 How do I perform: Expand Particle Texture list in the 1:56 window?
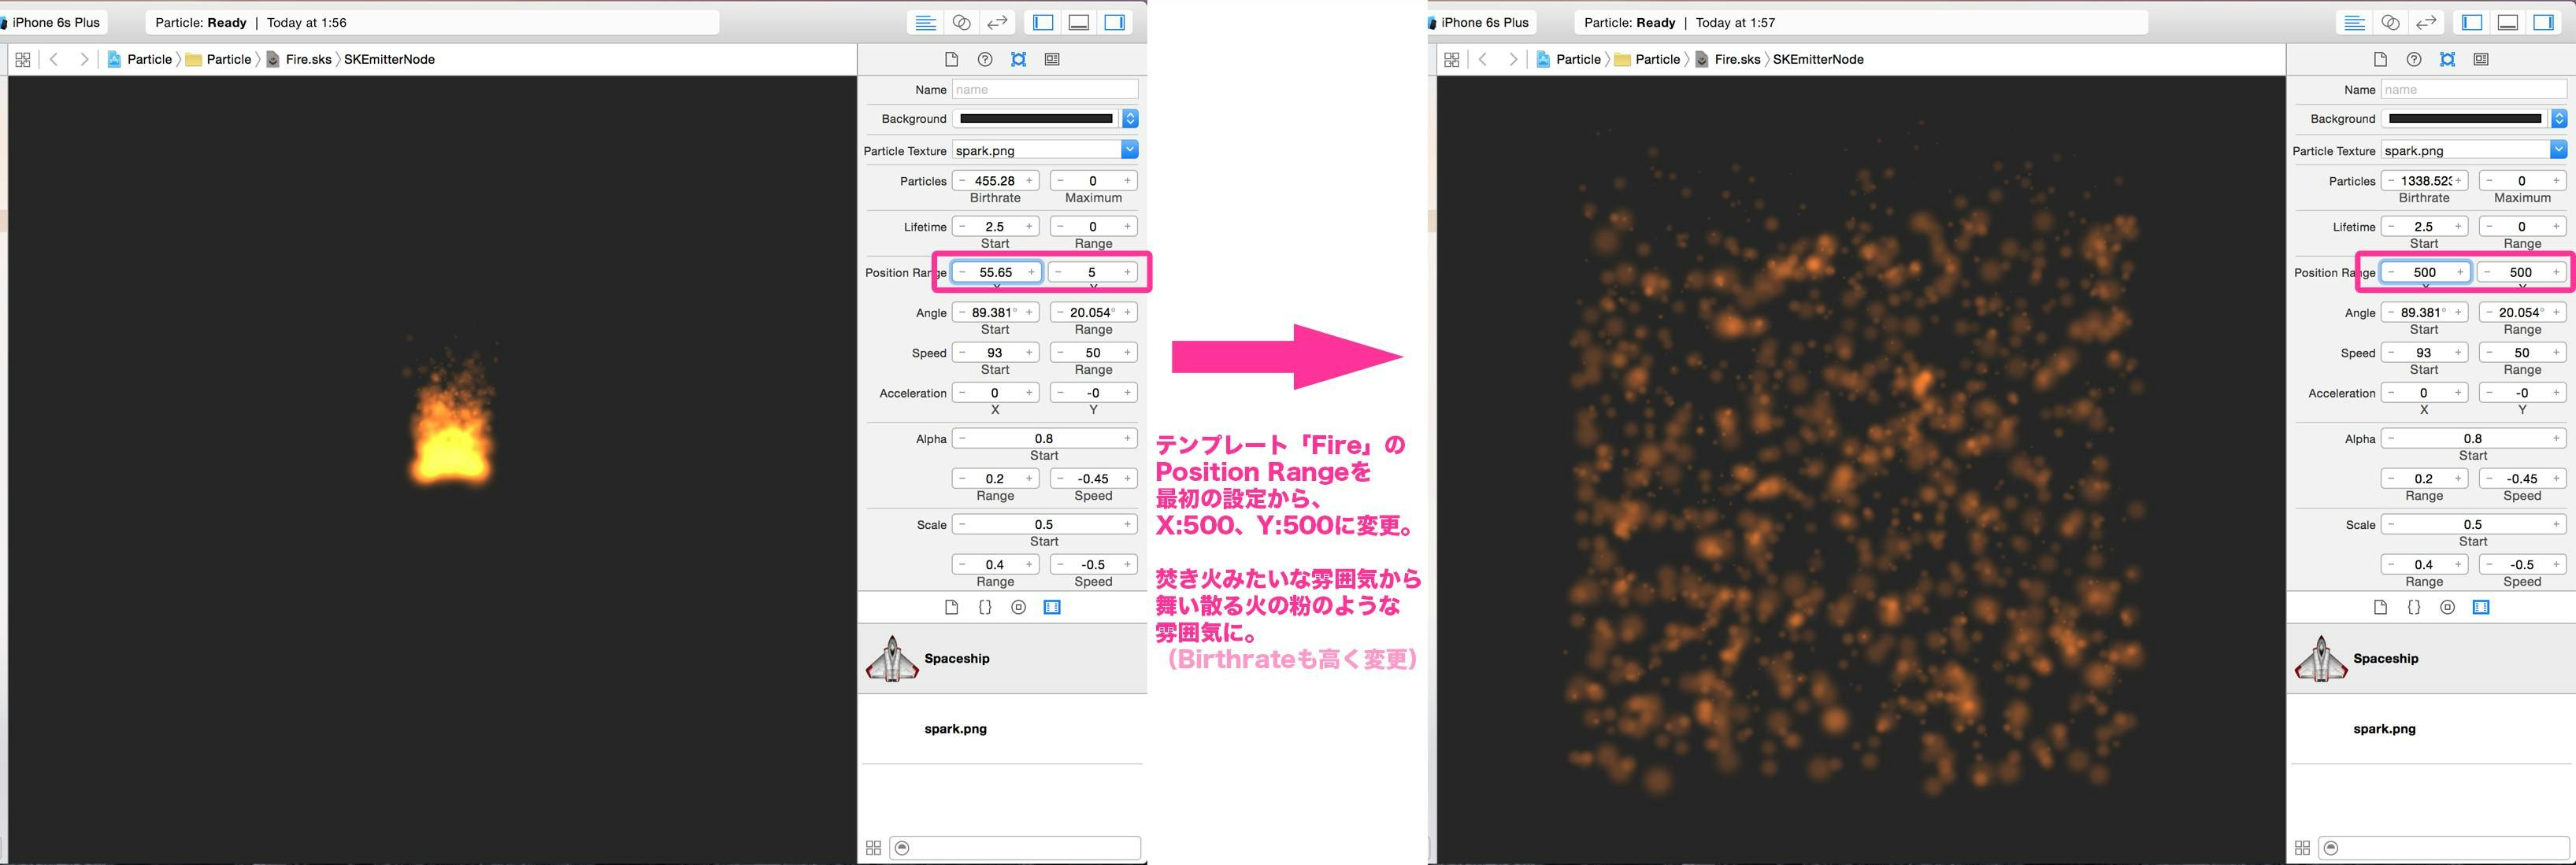1130,150
